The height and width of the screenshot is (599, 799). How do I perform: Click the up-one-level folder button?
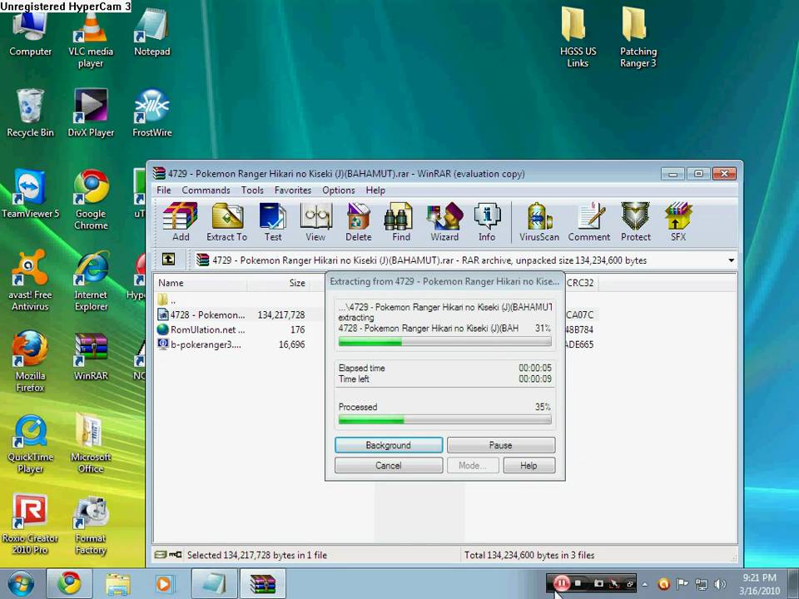[168, 260]
